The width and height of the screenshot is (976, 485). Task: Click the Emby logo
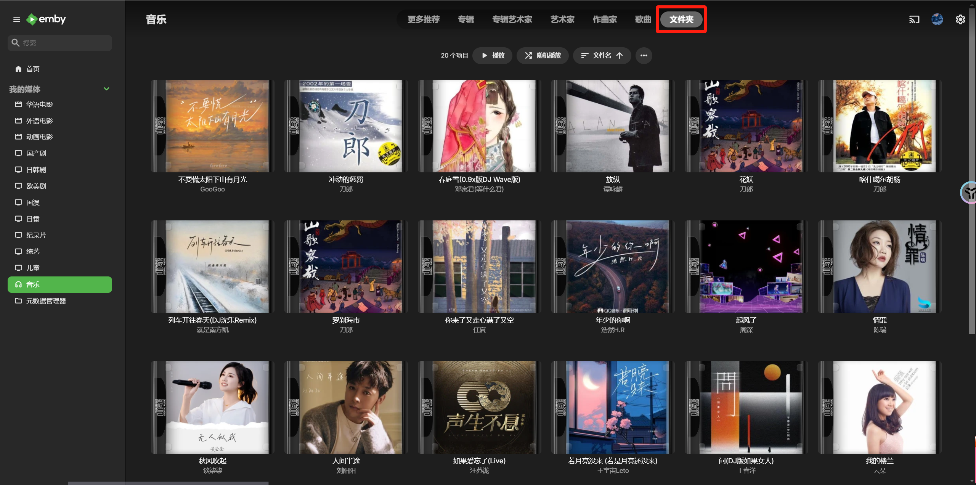(47, 19)
